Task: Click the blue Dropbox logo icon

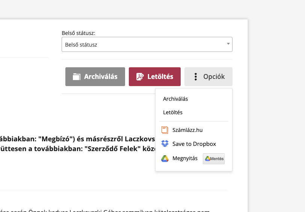Action: (165, 144)
